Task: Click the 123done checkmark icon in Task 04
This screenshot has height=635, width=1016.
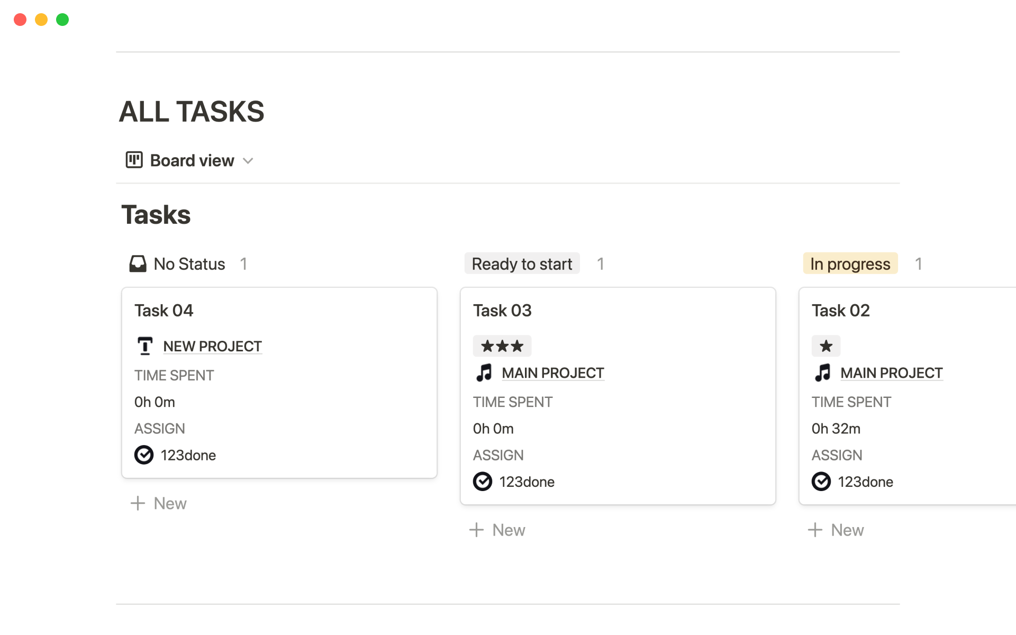Action: (144, 455)
